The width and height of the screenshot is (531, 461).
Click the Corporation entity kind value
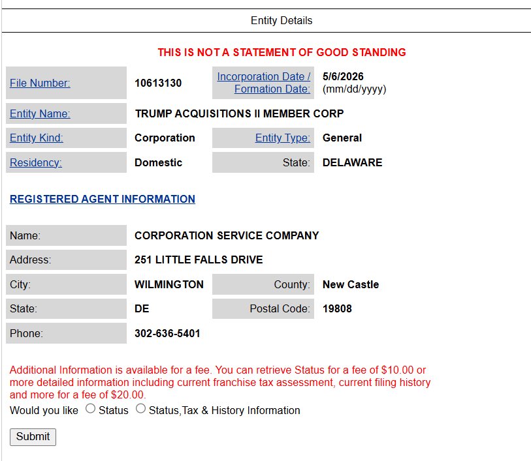tap(165, 138)
